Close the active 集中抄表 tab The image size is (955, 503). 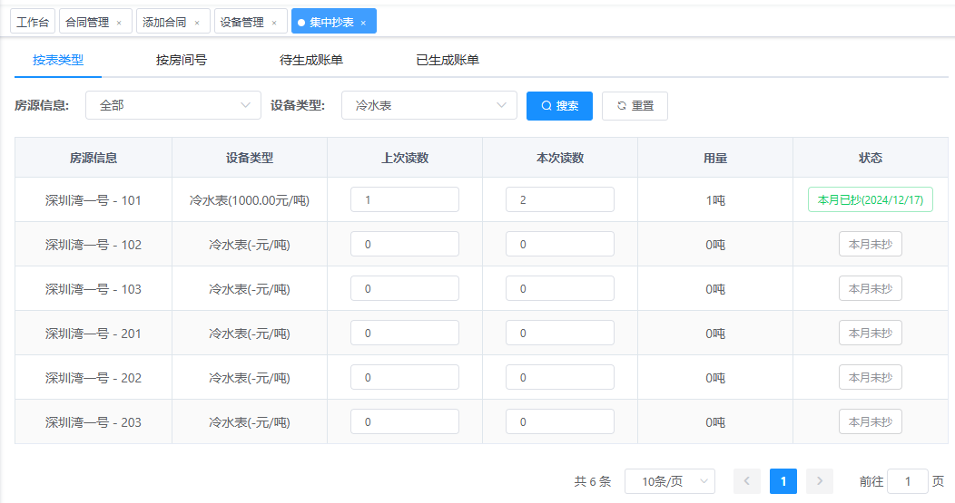pos(363,23)
